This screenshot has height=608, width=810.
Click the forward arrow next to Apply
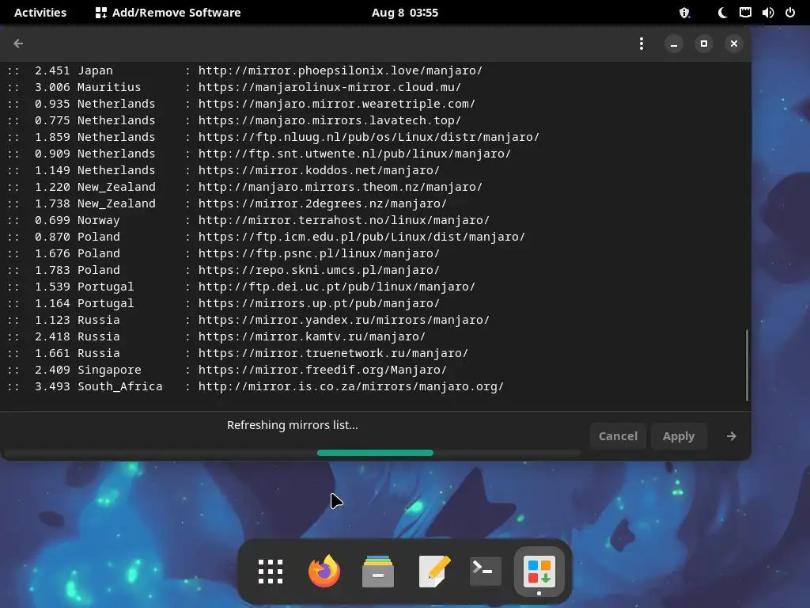(731, 436)
